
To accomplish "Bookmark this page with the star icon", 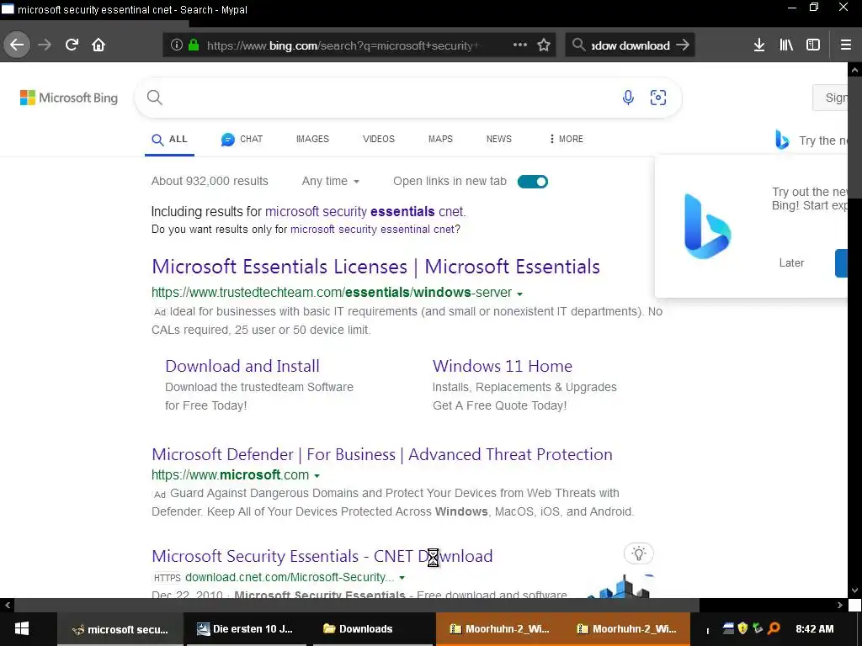I will (x=544, y=45).
